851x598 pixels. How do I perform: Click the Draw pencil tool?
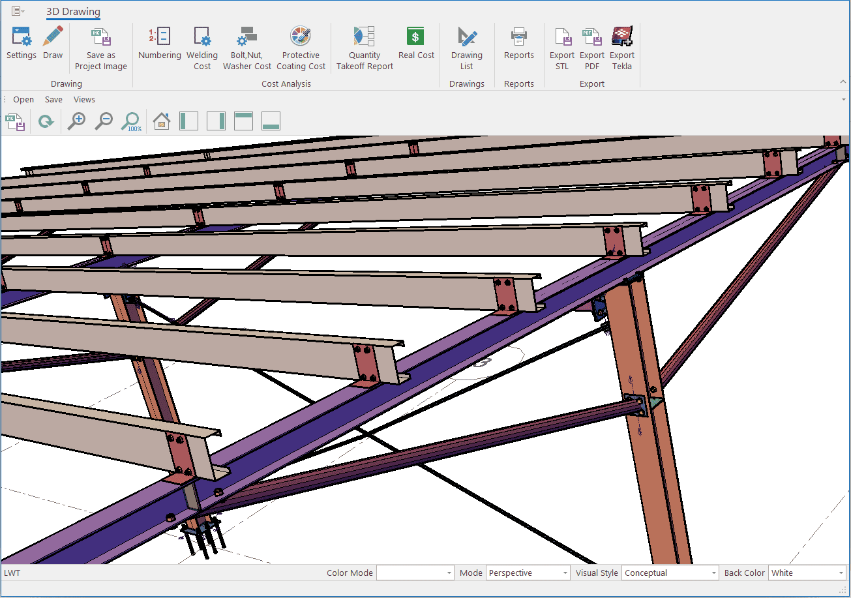[x=53, y=43]
